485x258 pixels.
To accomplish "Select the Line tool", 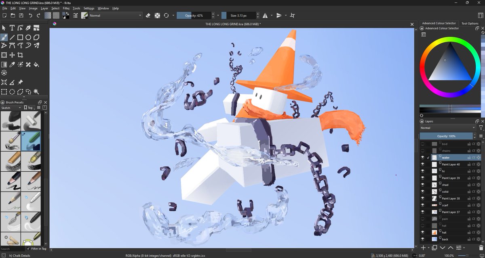I will 12,37.
